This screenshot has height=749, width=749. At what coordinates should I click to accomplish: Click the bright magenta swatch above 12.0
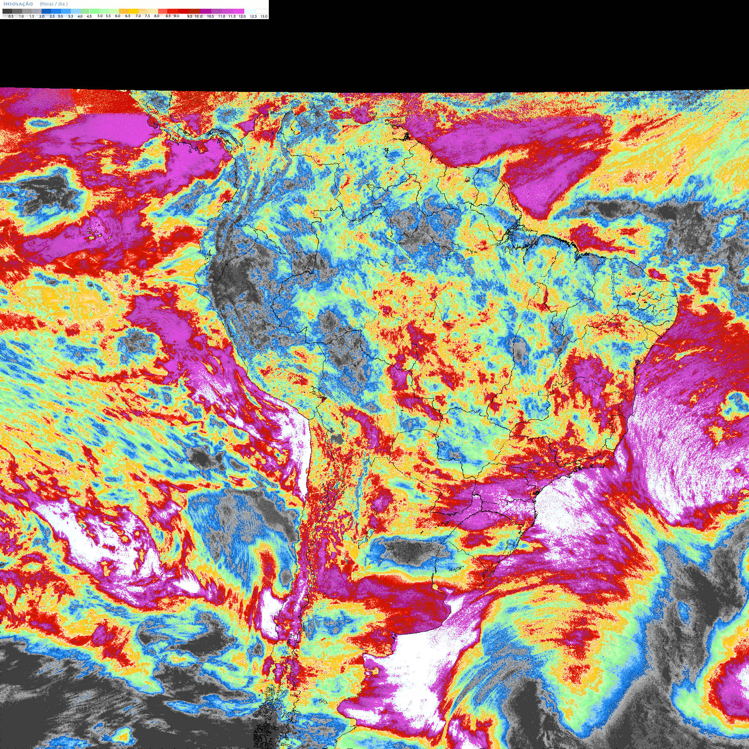pyautogui.click(x=238, y=11)
